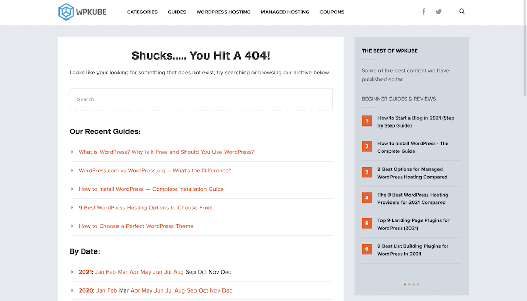Image resolution: width=527 pixels, height=301 pixels.
Task: Open 'How to Choose a Perfect WordPress Theme'
Action: tap(136, 226)
